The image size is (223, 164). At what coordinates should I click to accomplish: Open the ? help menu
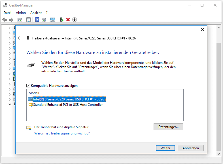click(47, 13)
